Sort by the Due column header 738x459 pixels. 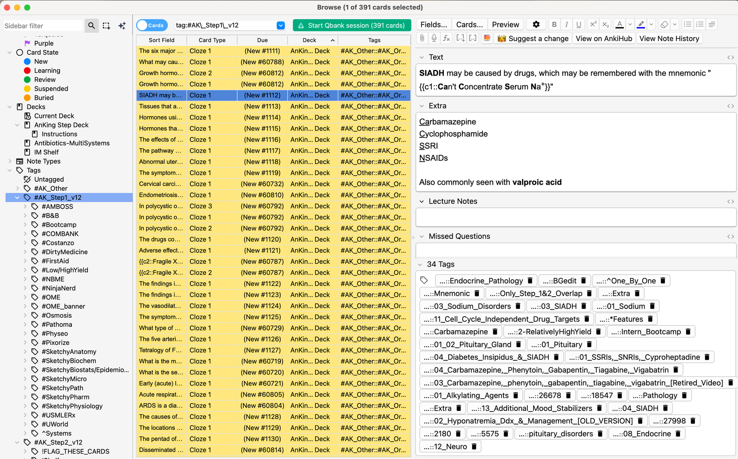point(262,40)
